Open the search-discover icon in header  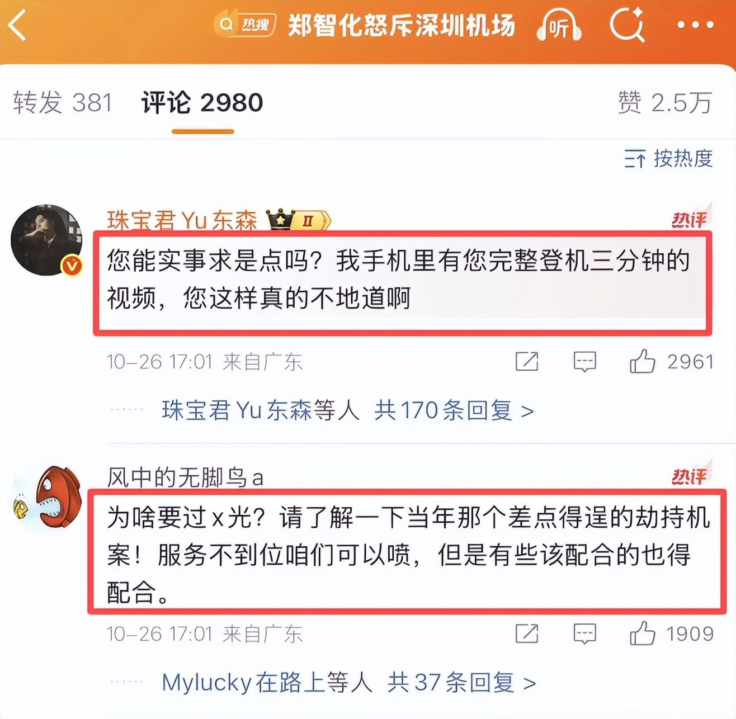tap(628, 25)
